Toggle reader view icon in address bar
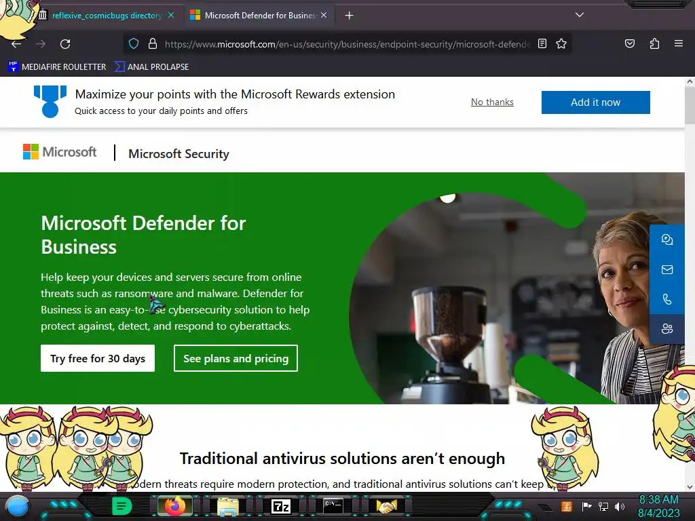Viewport: 695px width, 521px height. pos(542,43)
